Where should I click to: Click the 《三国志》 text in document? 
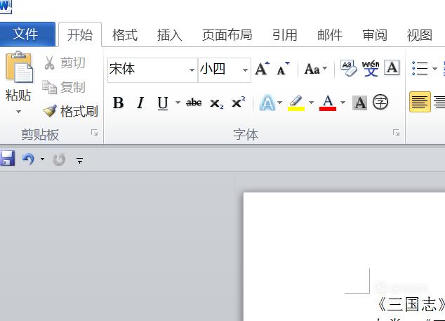[411, 305]
